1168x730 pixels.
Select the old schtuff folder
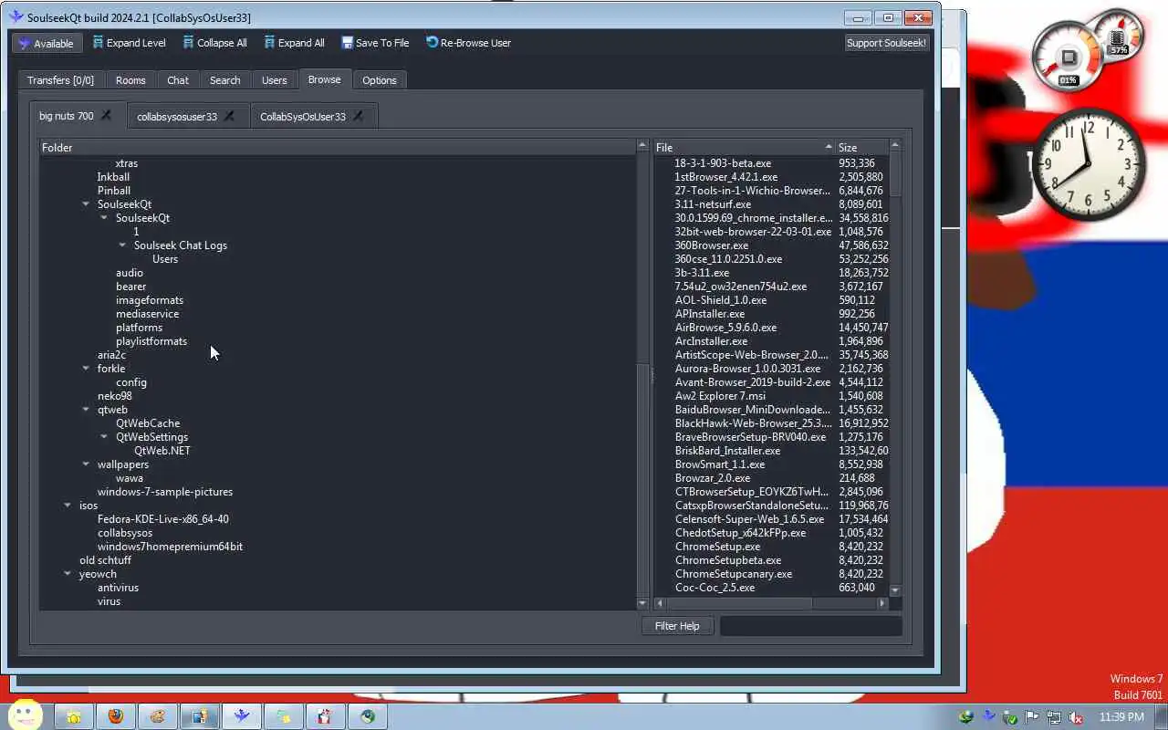coord(105,560)
